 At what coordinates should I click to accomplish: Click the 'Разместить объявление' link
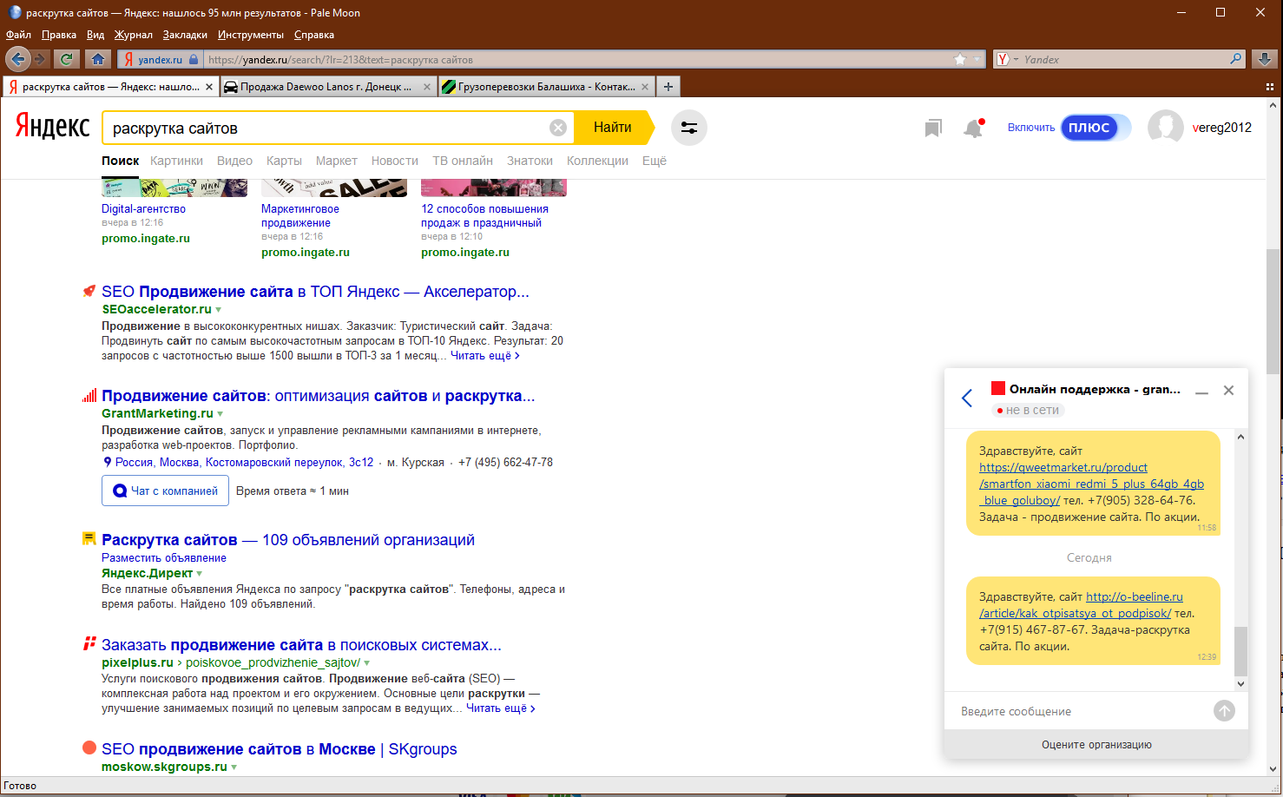pos(164,558)
